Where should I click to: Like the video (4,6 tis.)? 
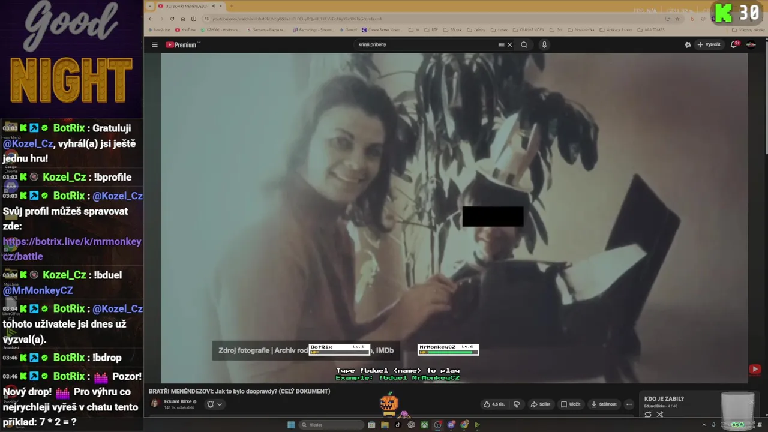494,404
